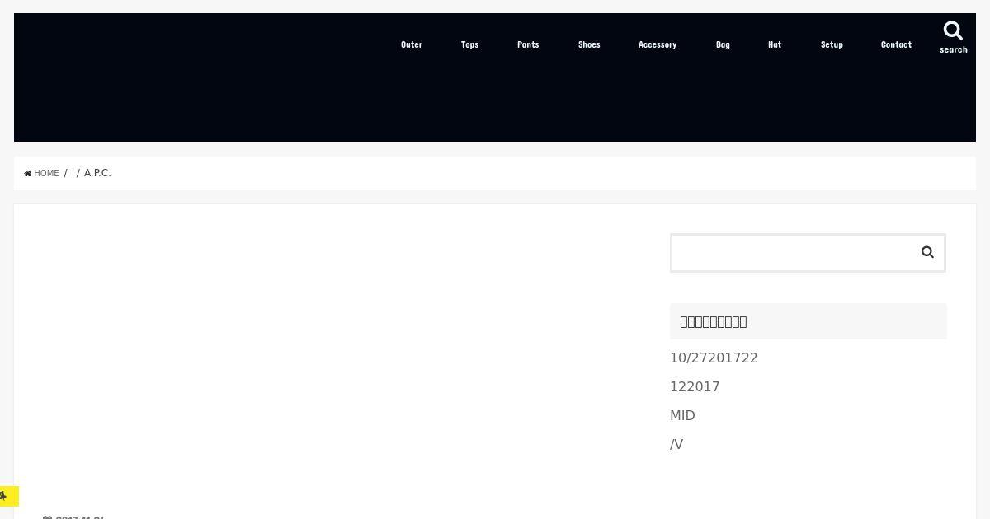This screenshot has width=990, height=519.
Task: Open the Setup menu
Action: (832, 44)
